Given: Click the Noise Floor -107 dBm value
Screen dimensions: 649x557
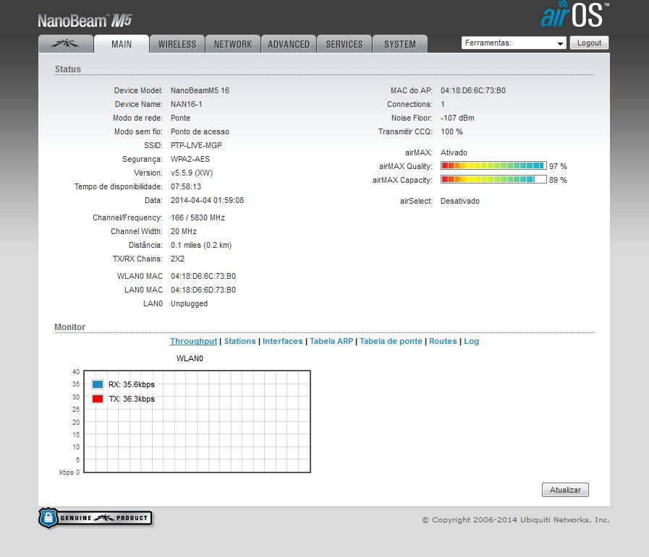Looking at the screenshot, I should coord(457,118).
